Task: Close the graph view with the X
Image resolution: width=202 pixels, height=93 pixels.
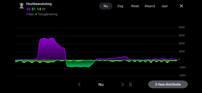Action: pyautogui.click(x=181, y=6)
